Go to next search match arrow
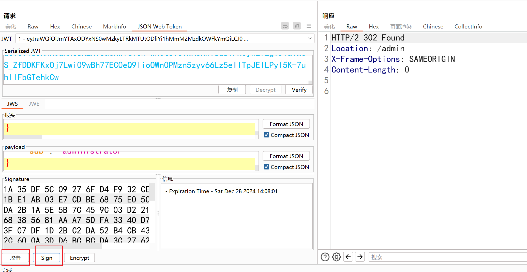The image size is (527, 272). tap(360, 257)
